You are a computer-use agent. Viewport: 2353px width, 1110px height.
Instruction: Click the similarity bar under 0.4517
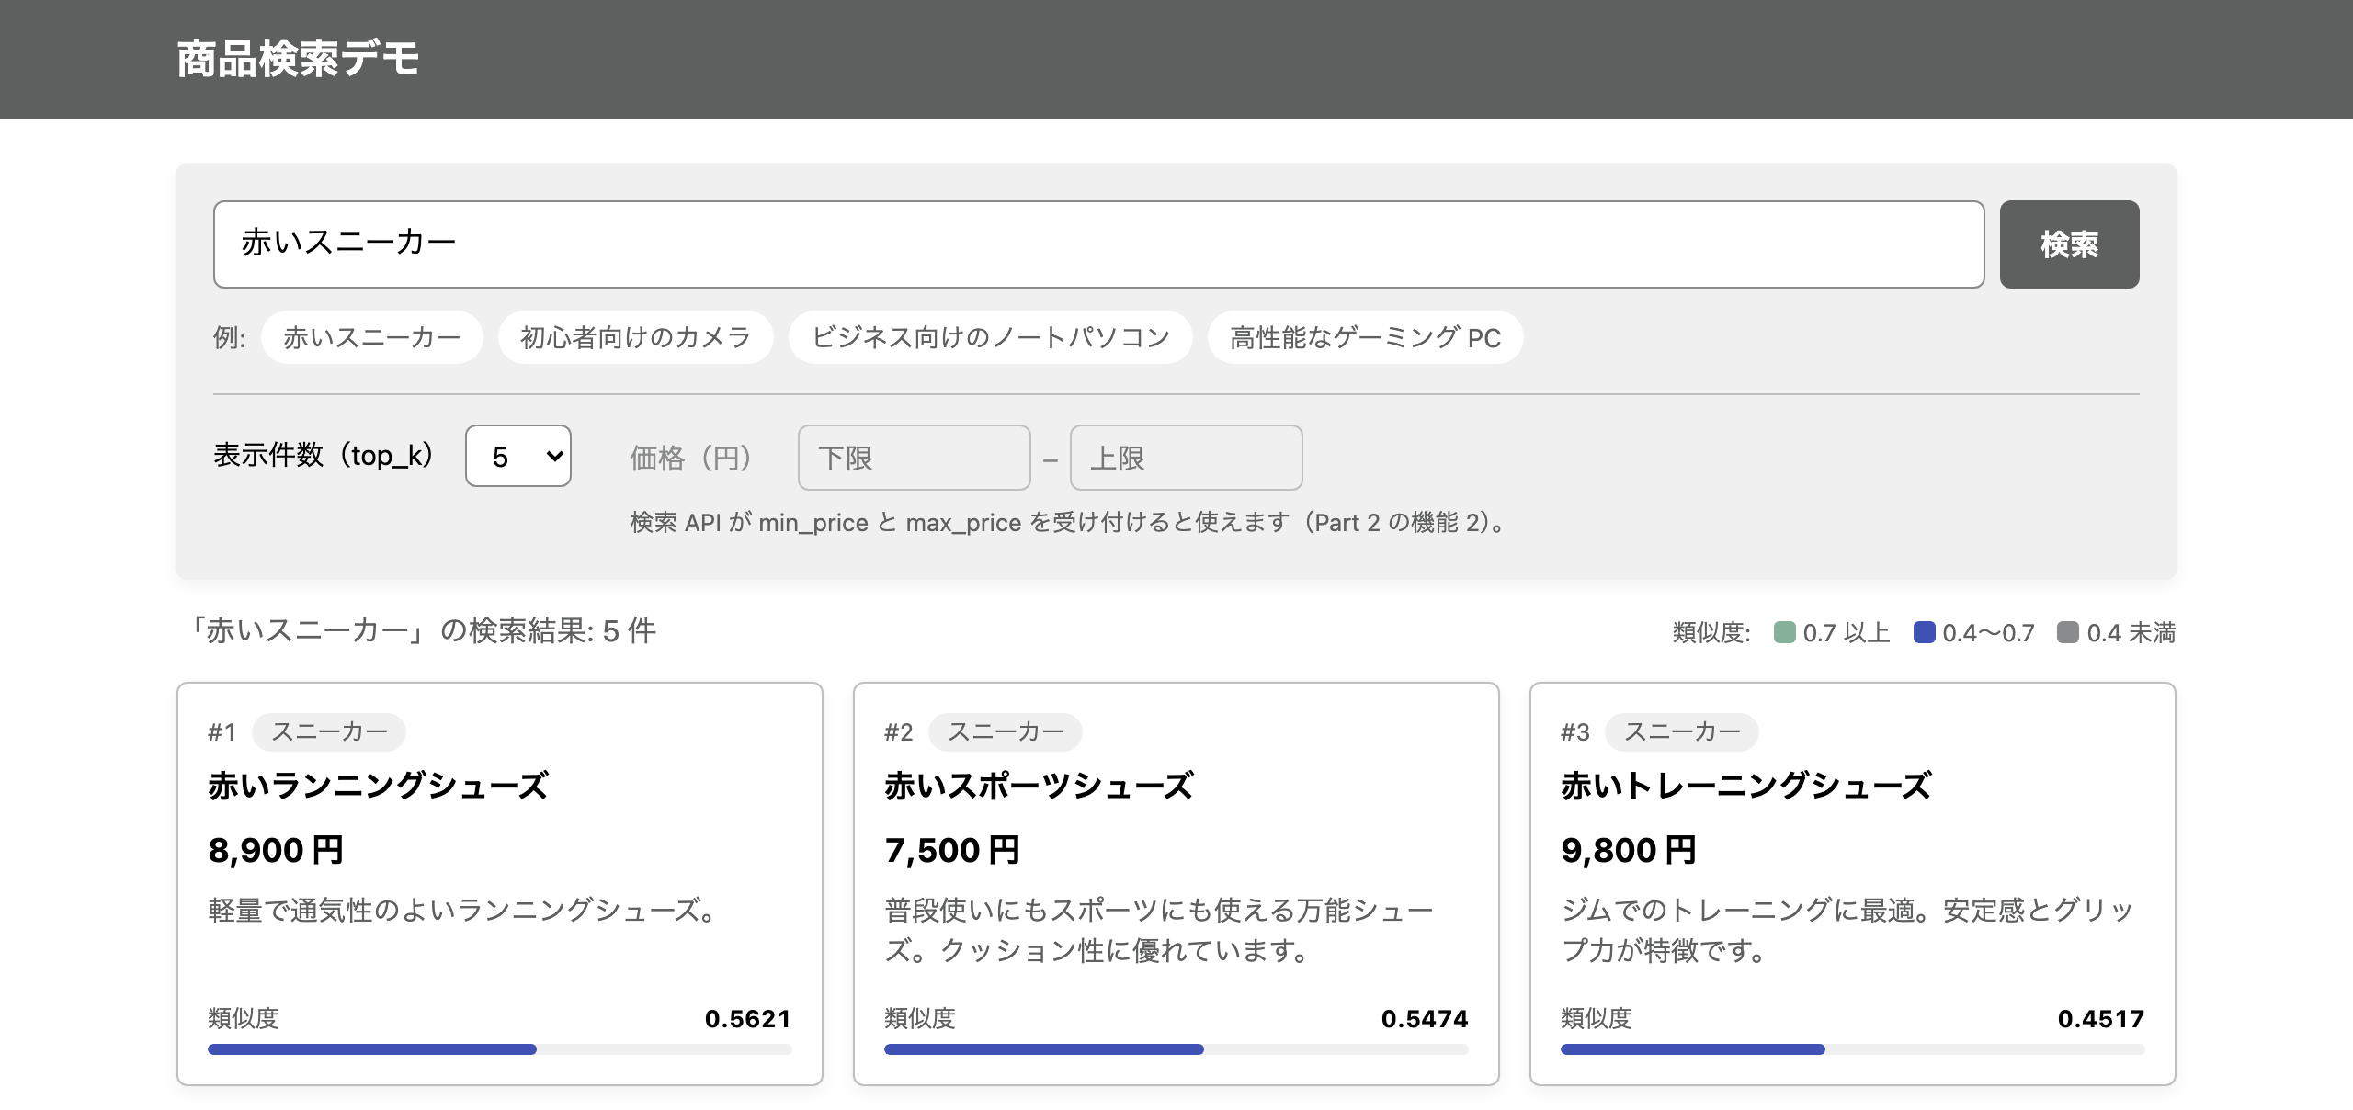[1853, 1049]
